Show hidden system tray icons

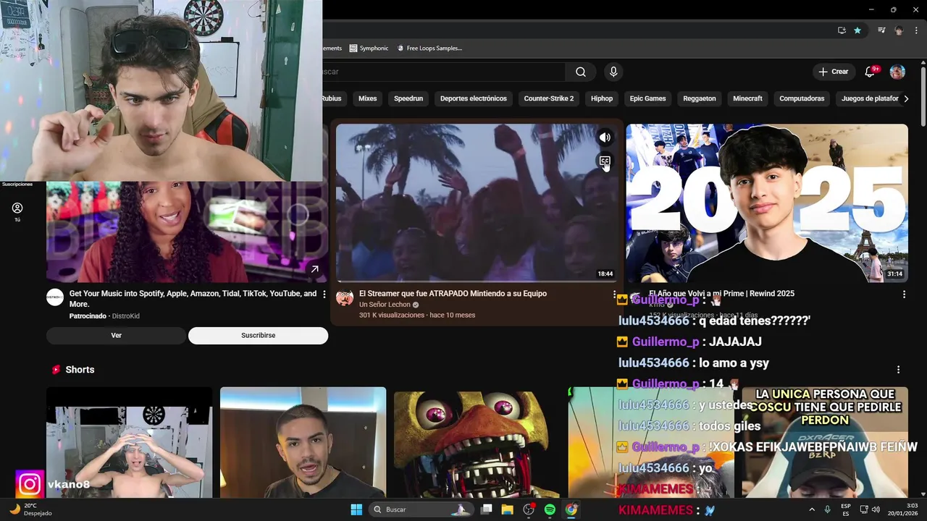811,509
